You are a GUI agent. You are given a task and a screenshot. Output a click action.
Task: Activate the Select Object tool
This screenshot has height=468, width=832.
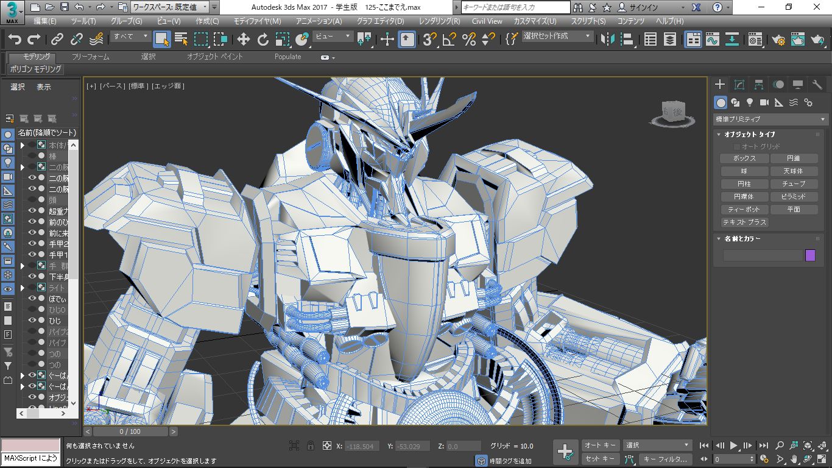coord(162,40)
